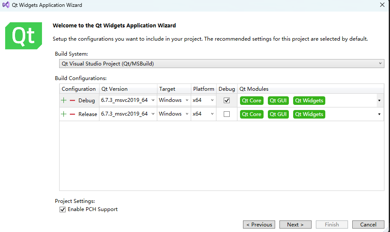Click the Project Settings label
390x232 pixels.
pyautogui.click(x=75, y=201)
